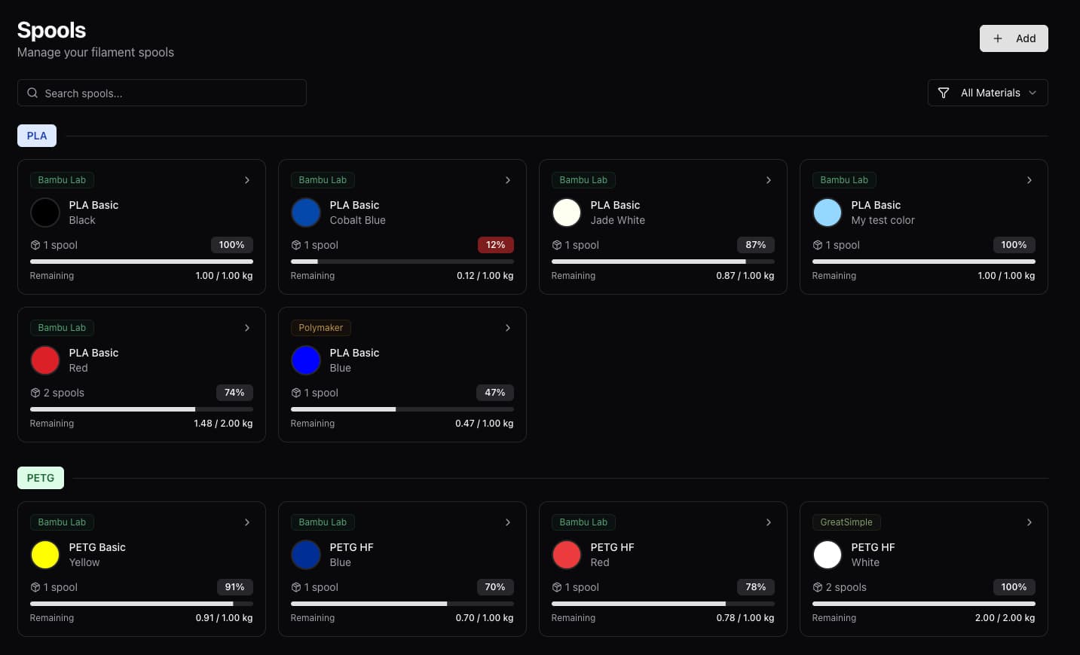Click the spool box icon on the Jade White card

pos(557,245)
